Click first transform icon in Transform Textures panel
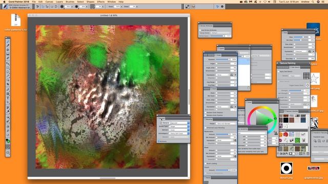 [x=315, y=141]
